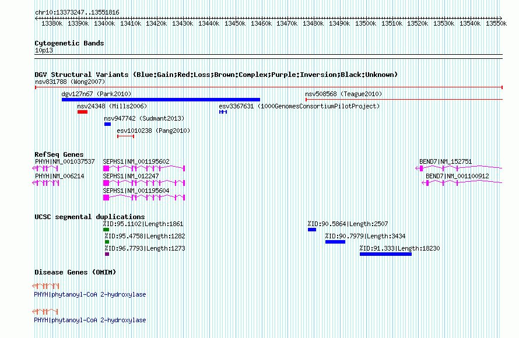The height and width of the screenshot is (338, 519).
Task: Click the nsv831788 (Wong2007) label
Action: tap(70, 82)
